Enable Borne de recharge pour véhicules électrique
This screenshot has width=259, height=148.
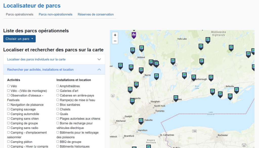[x=58, y=123]
